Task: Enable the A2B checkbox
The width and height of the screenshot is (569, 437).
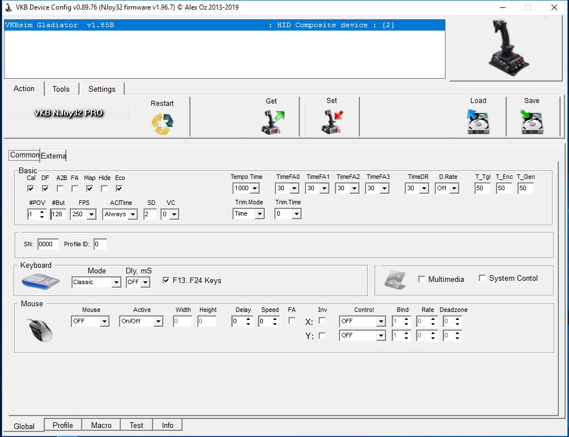Action: point(60,188)
